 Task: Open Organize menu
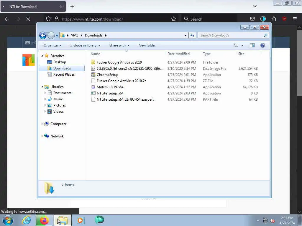(x=52, y=45)
